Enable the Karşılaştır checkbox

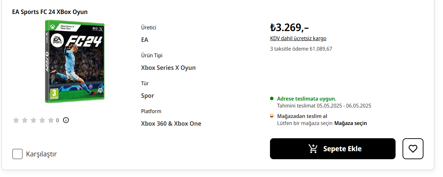17,154
